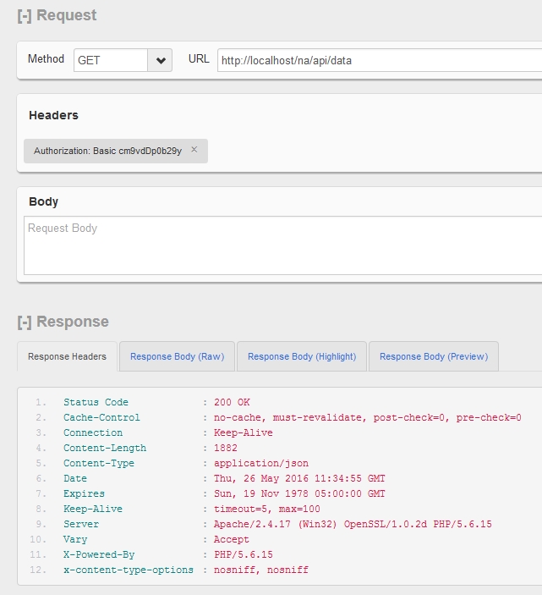Click the Vary value 'Accept'

coord(231,539)
